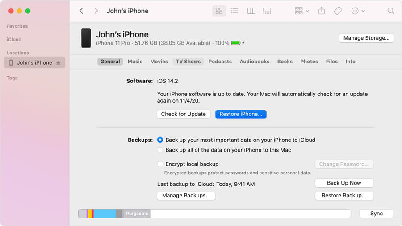The width and height of the screenshot is (402, 226).
Task: Switch to gallery view
Action: [x=267, y=11]
